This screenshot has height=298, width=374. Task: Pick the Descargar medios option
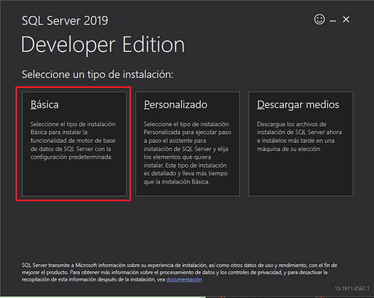point(300,144)
